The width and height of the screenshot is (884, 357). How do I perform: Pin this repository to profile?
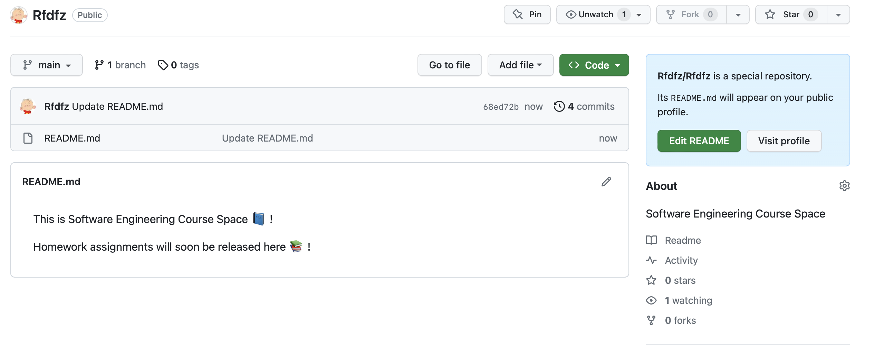point(527,15)
